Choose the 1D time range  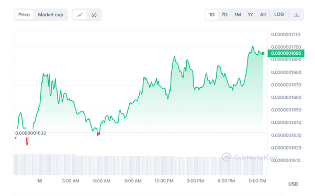click(x=211, y=15)
